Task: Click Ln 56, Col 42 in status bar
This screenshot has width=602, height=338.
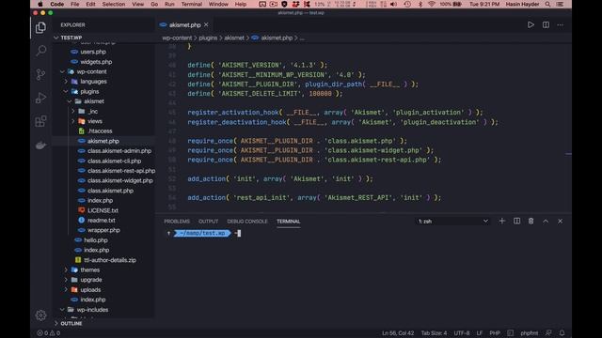Action: (x=398, y=333)
